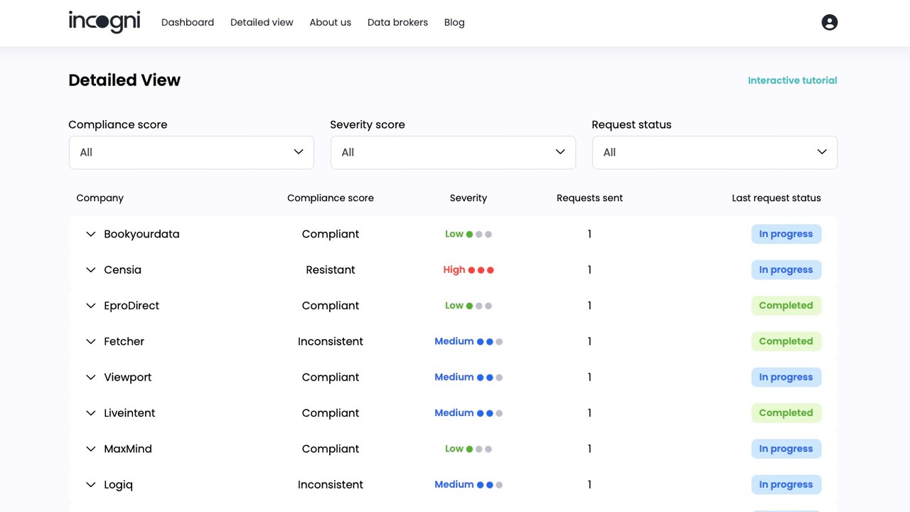
Task: Expand the MaxMind row chevron
Action: [x=90, y=449]
